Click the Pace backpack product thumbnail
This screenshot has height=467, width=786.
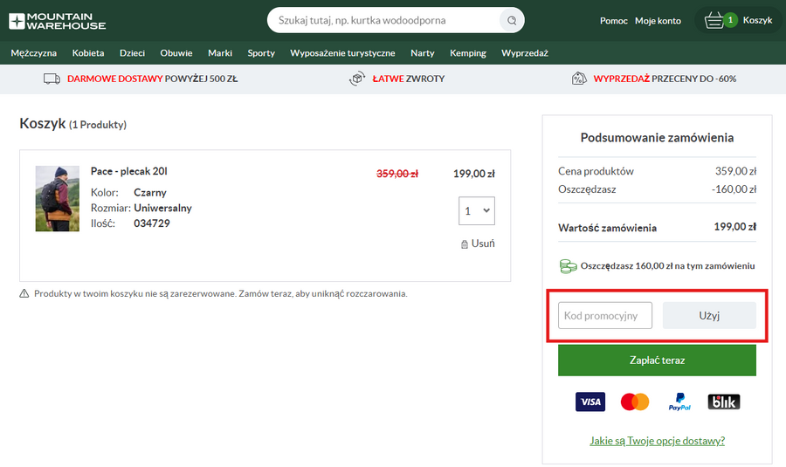tap(58, 199)
